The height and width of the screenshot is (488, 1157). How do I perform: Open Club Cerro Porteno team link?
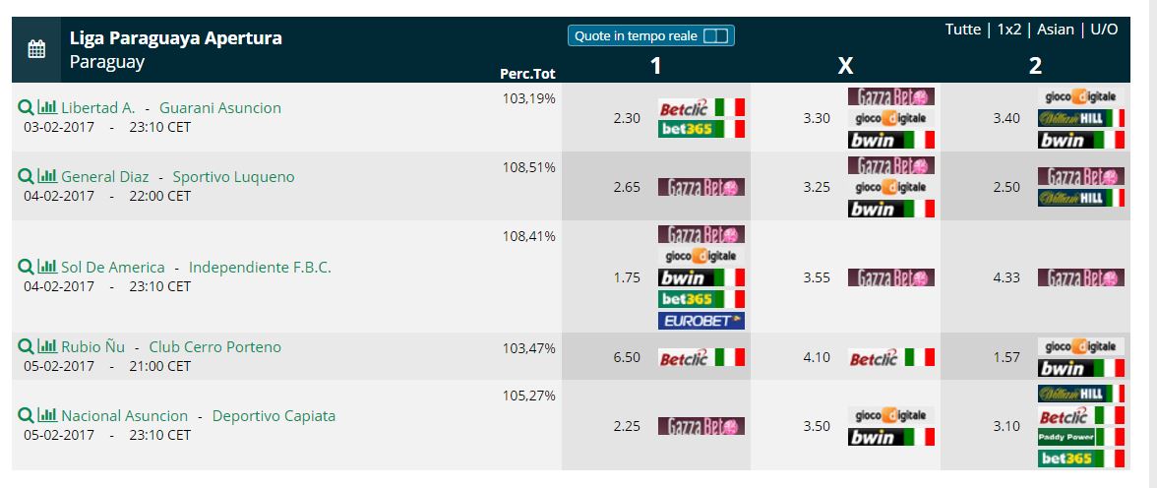point(214,346)
